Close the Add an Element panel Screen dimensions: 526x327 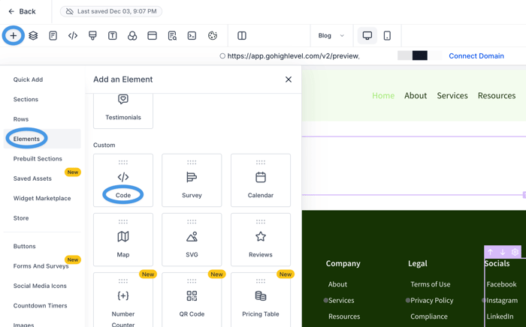tap(289, 79)
